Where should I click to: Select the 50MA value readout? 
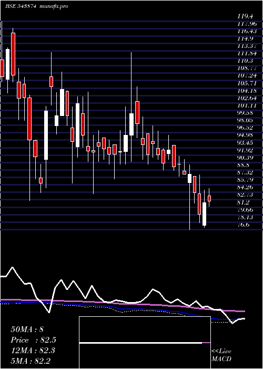[27, 329]
